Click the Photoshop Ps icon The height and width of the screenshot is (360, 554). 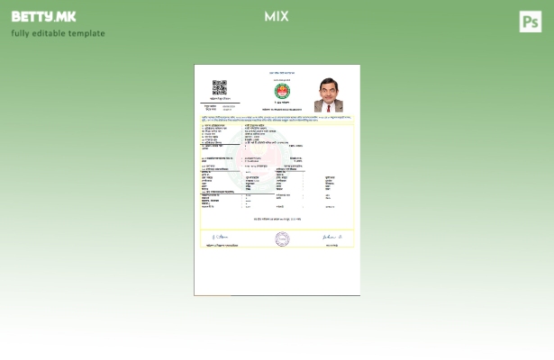530,22
